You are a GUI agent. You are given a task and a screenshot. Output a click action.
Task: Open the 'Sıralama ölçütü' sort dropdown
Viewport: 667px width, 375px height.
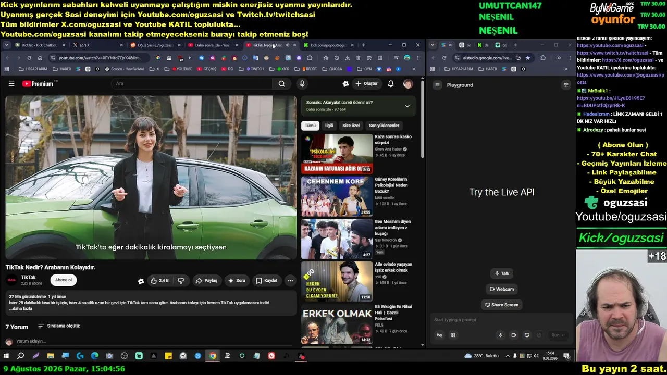pos(59,326)
